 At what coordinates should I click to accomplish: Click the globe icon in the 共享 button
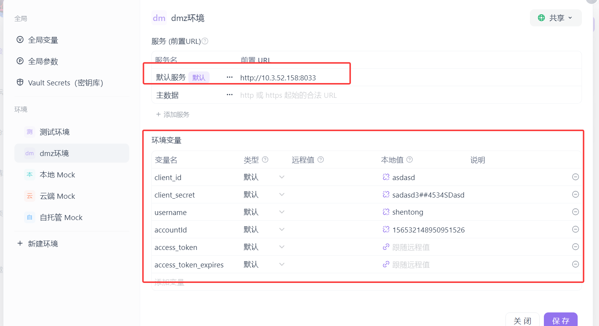tap(541, 17)
